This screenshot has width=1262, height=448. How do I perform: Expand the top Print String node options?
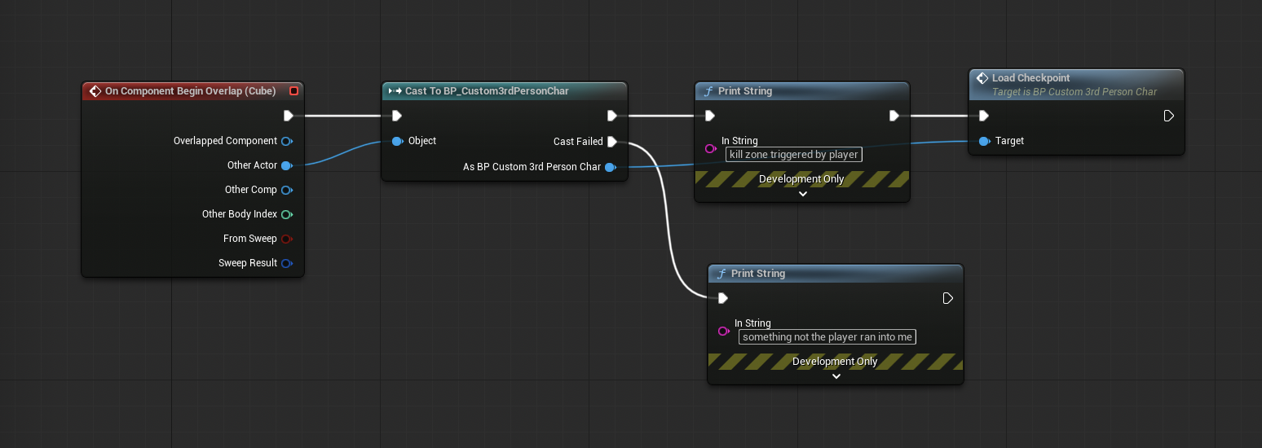tap(802, 194)
